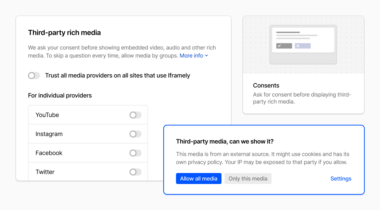Turn on the Twitter provider switch
Viewport: 380px width, 210px height.
[135, 172]
